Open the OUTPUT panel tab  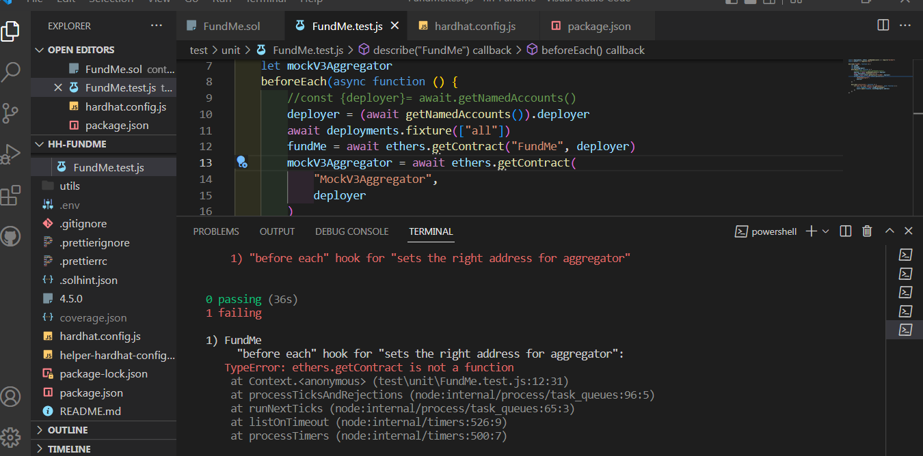click(x=277, y=231)
